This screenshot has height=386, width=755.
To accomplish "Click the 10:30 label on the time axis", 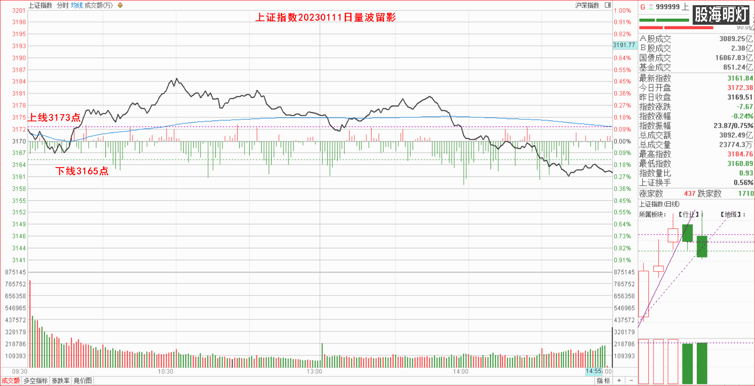I will [165, 372].
